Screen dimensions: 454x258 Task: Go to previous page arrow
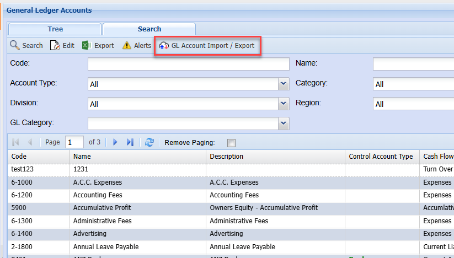(30, 142)
